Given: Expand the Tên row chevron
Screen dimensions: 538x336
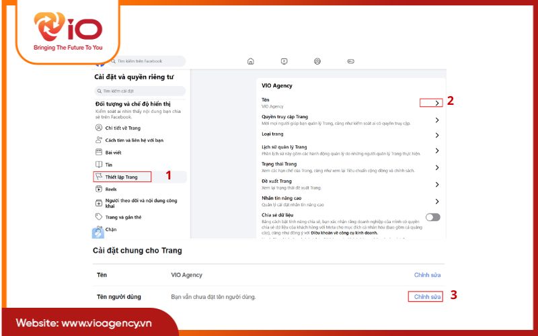Looking at the screenshot, I should tap(436, 103).
